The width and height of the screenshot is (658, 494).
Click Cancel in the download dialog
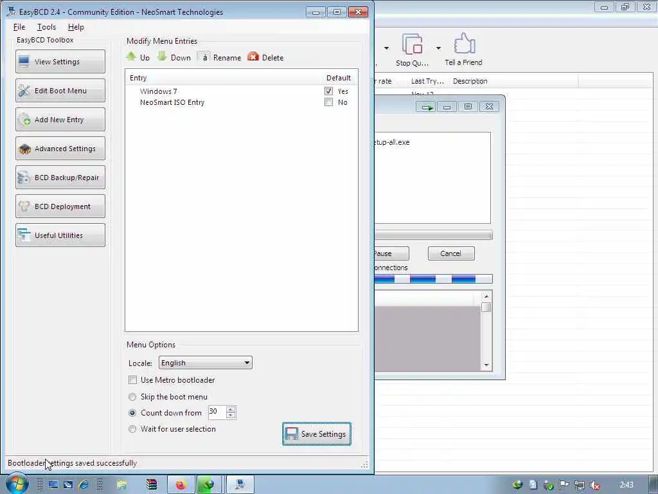click(451, 253)
